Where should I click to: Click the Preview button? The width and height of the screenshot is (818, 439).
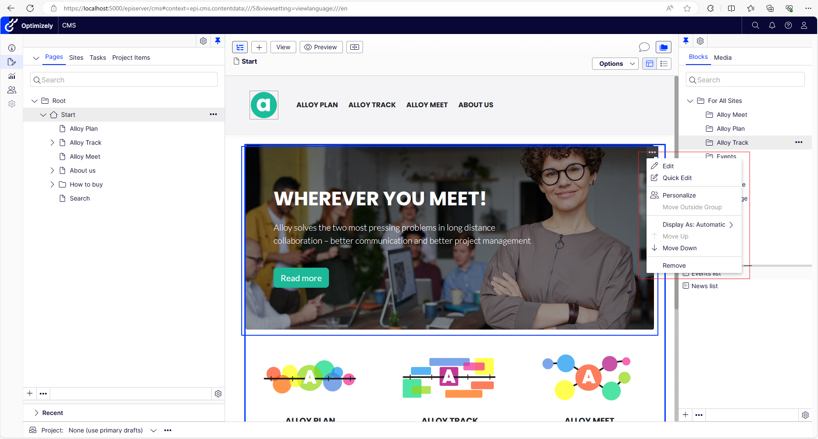pos(321,47)
